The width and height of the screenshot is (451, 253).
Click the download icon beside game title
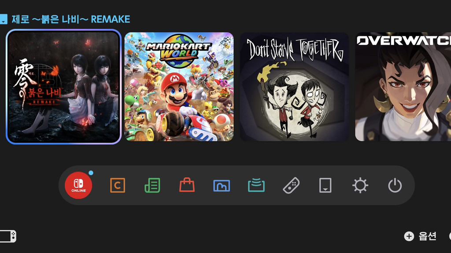(4, 19)
